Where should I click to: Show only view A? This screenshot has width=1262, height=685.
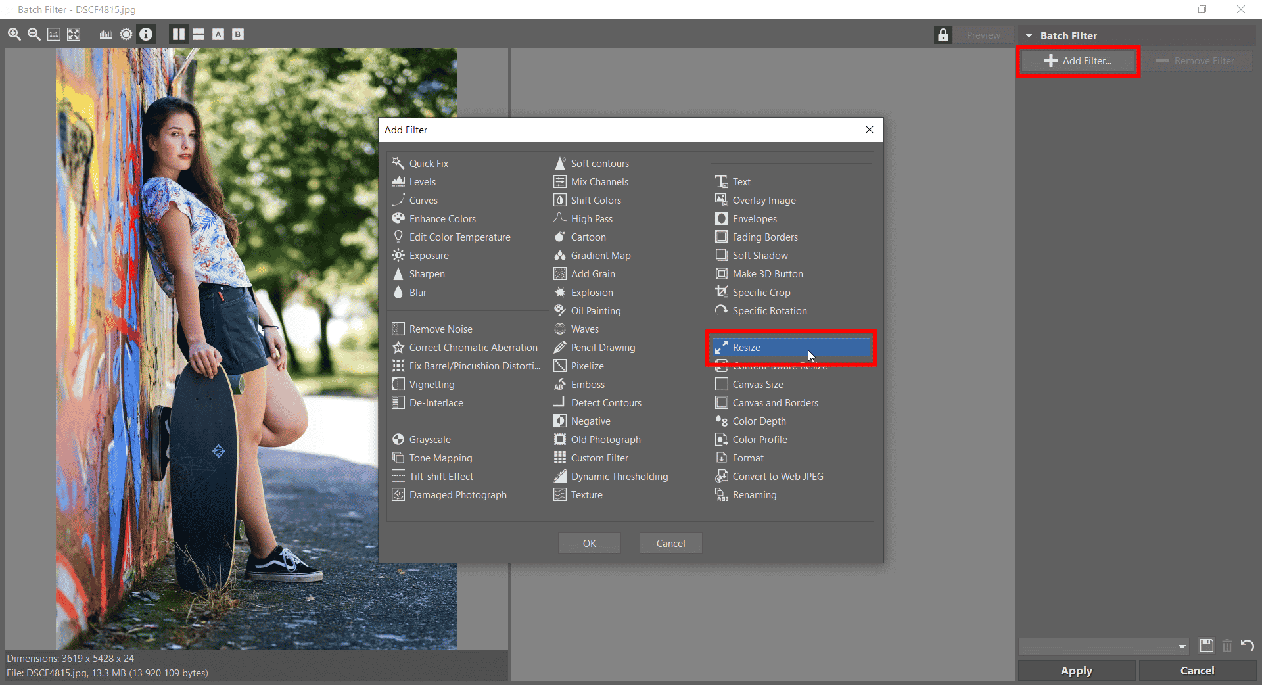click(218, 34)
